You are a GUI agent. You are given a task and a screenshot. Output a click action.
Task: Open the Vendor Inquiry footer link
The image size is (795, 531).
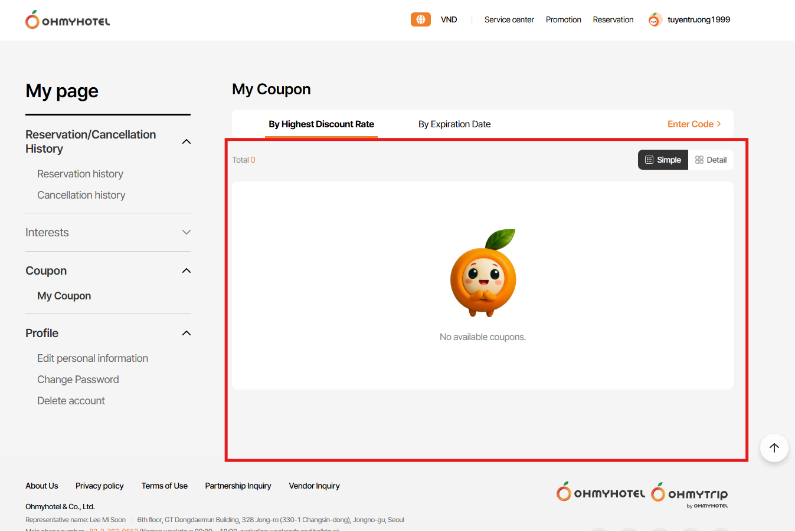[x=315, y=486]
